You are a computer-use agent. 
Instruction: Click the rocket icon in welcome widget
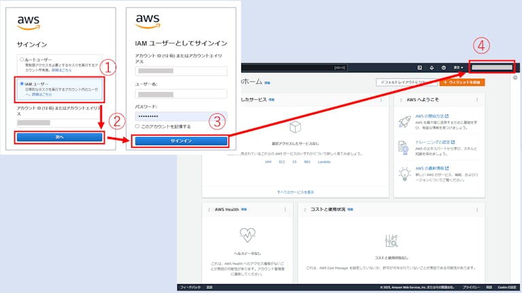[404, 121]
